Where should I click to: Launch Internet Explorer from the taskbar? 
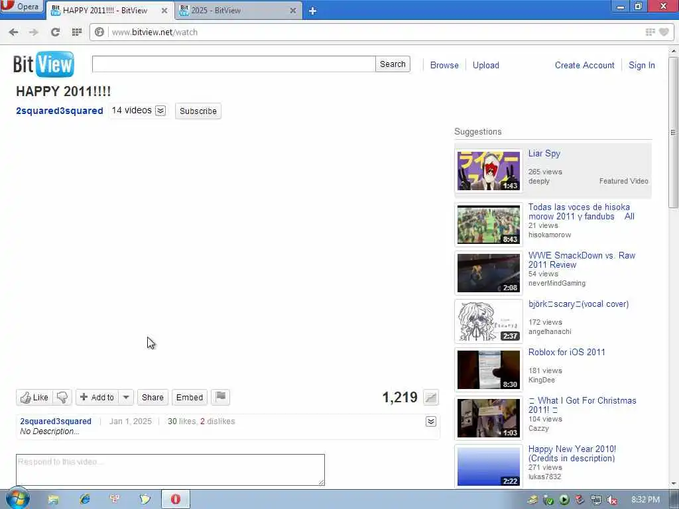[84, 500]
